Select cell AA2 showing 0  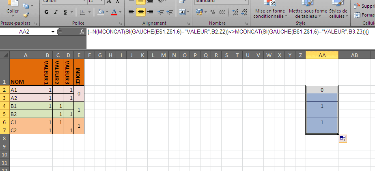tap(322, 90)
